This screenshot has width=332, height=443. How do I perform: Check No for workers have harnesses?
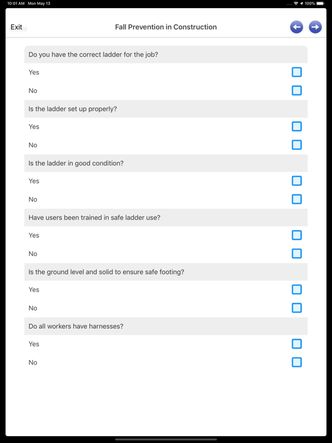[x=297, y=362]
